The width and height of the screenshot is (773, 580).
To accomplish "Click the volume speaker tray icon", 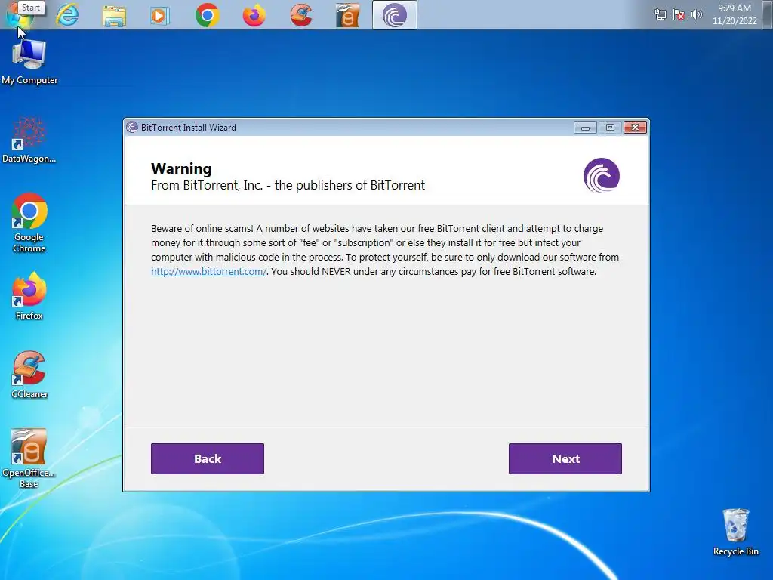I will 696,14.
